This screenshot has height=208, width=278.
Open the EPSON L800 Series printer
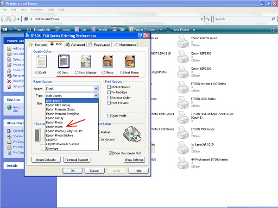(183, 103)
